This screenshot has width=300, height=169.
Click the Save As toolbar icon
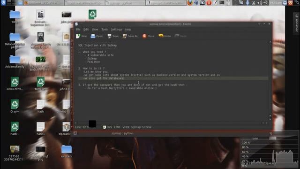click(125, 36)
